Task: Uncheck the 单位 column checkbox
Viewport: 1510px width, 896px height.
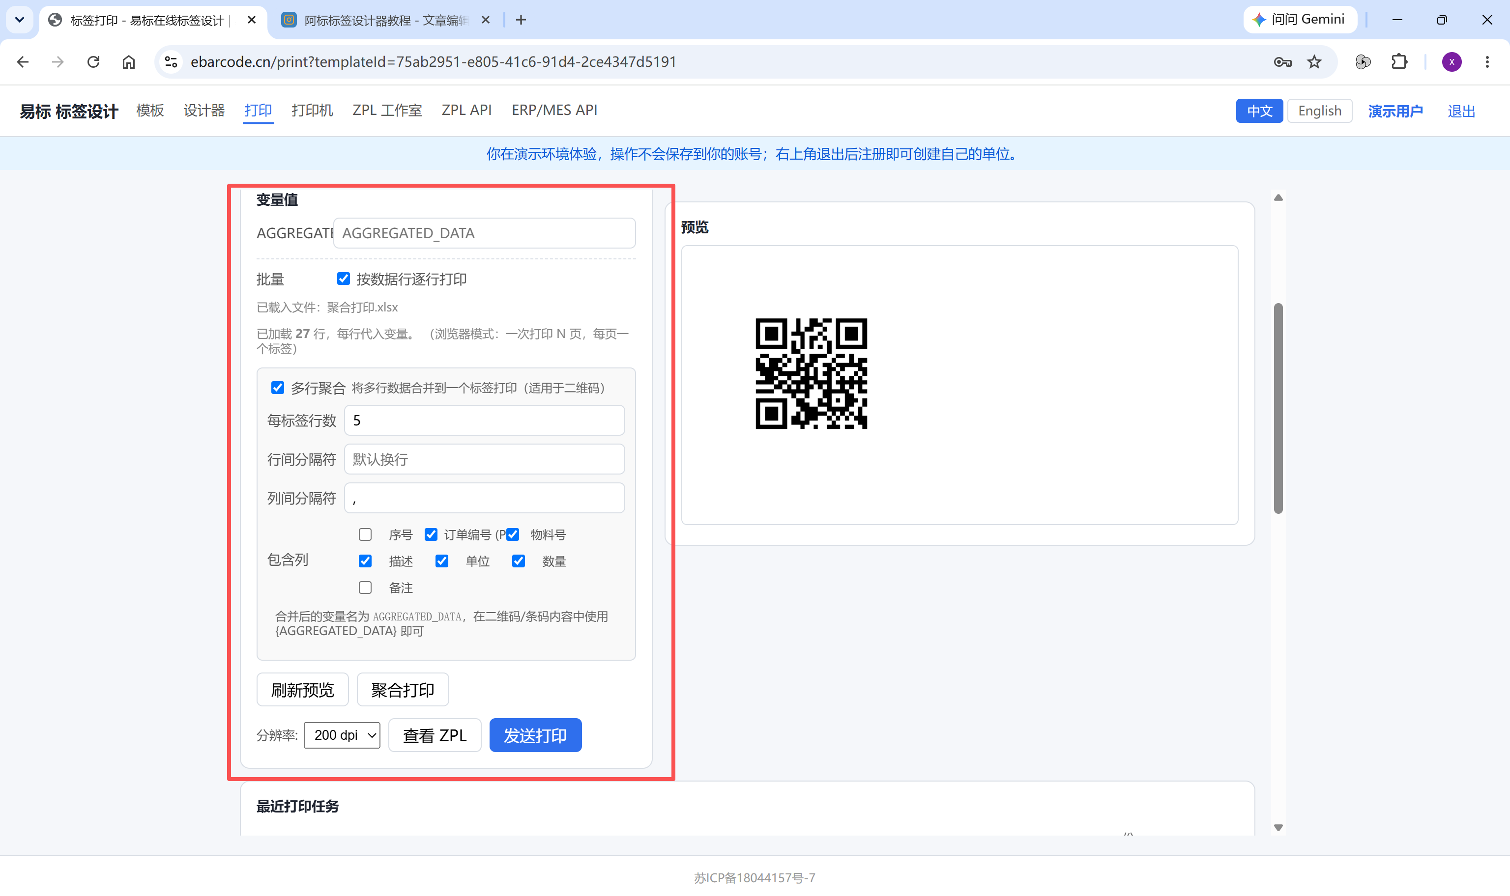Action: (x=441, y=561)
